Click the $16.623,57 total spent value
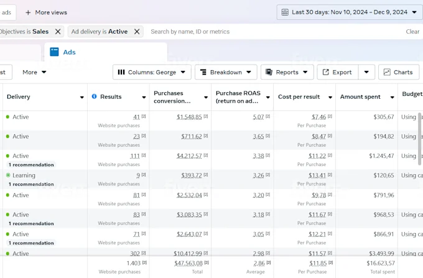 [381, 263]
